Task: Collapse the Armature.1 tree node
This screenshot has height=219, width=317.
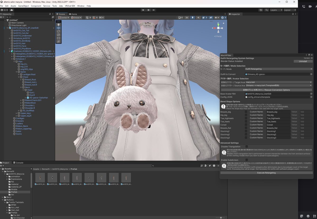Action: tap(12, 59)
